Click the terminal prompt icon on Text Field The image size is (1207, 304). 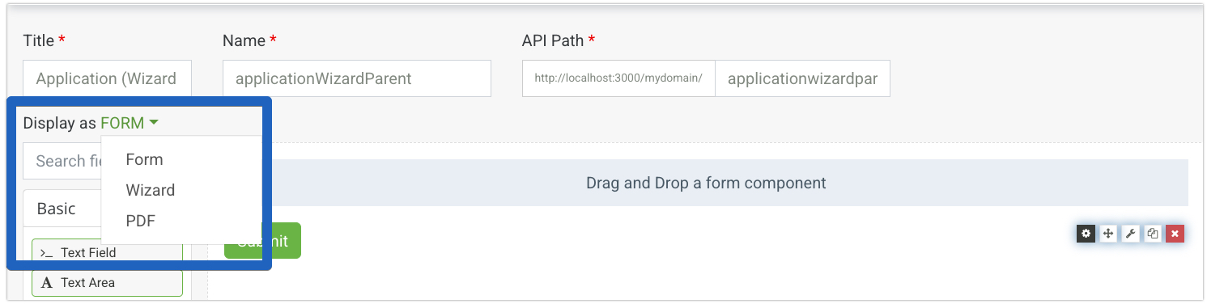coord(47,252)
